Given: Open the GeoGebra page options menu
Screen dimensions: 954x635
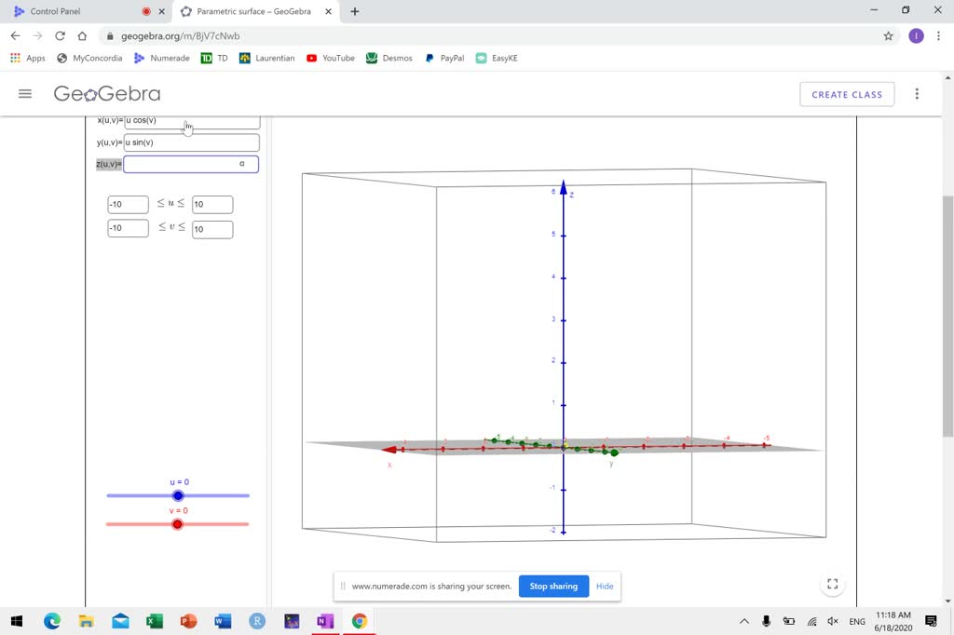Looking at the screenshot, I should click(x=917, y=93).
